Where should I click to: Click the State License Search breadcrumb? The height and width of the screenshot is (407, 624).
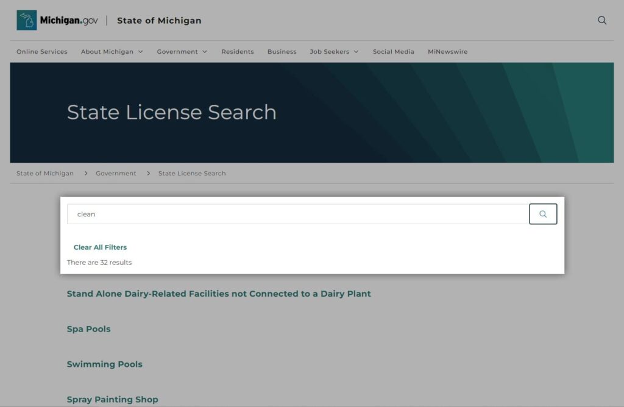click(191, 173)
